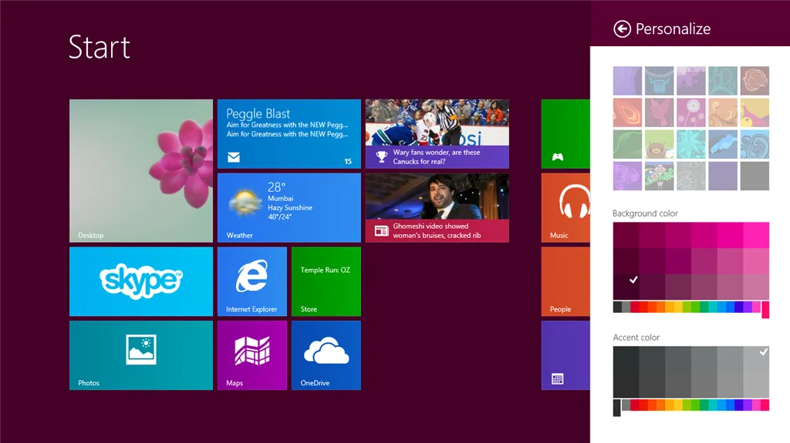
Task: Open the green Games controller tile
Action: point(565,133)
